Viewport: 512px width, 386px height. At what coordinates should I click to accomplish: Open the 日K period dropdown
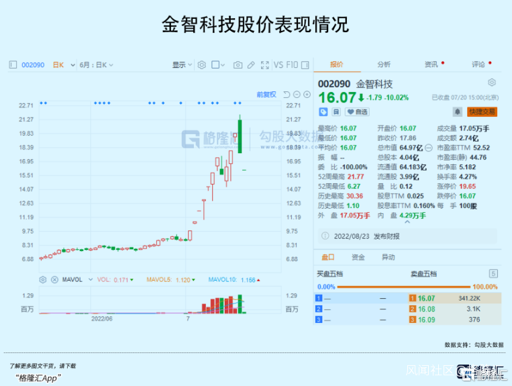pyautogui.click(x=64, y=65)
